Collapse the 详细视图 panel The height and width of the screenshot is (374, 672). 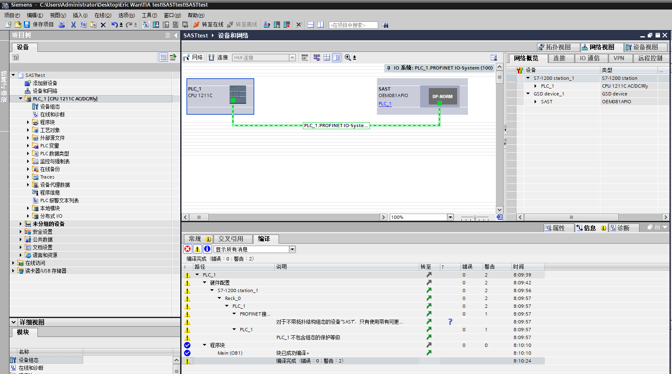pos(14,322)
